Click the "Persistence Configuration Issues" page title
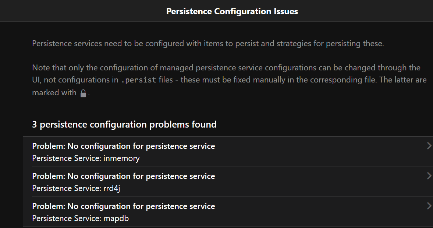 pyautogui.click(x=232, y=11)
